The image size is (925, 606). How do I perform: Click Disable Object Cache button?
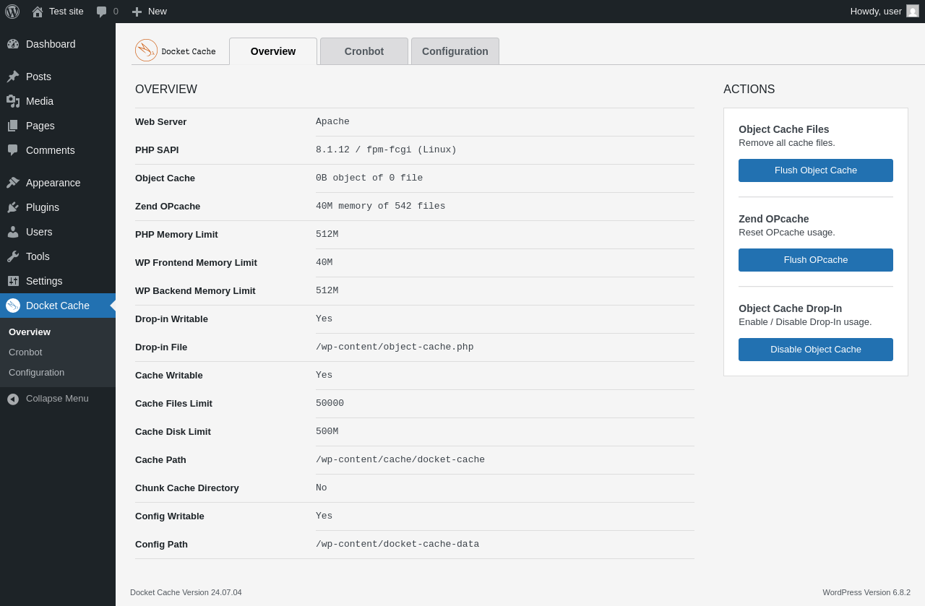816,350
